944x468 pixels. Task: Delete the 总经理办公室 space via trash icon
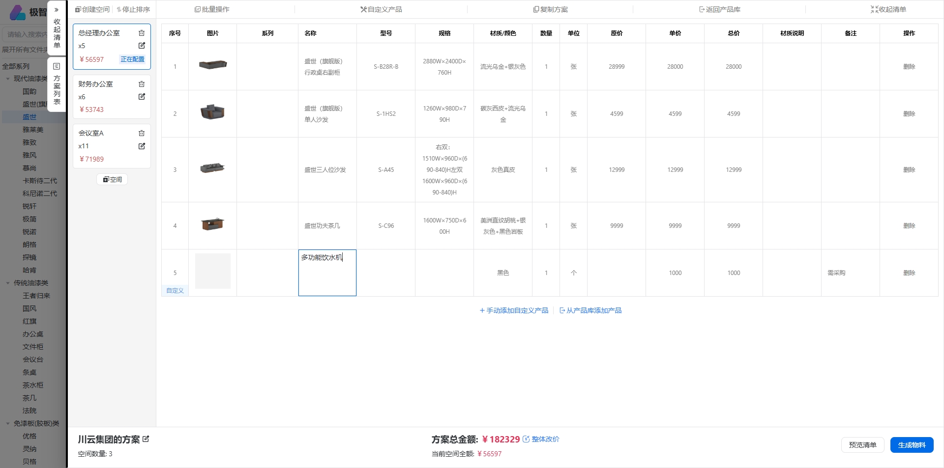click(x=142, y=33)
